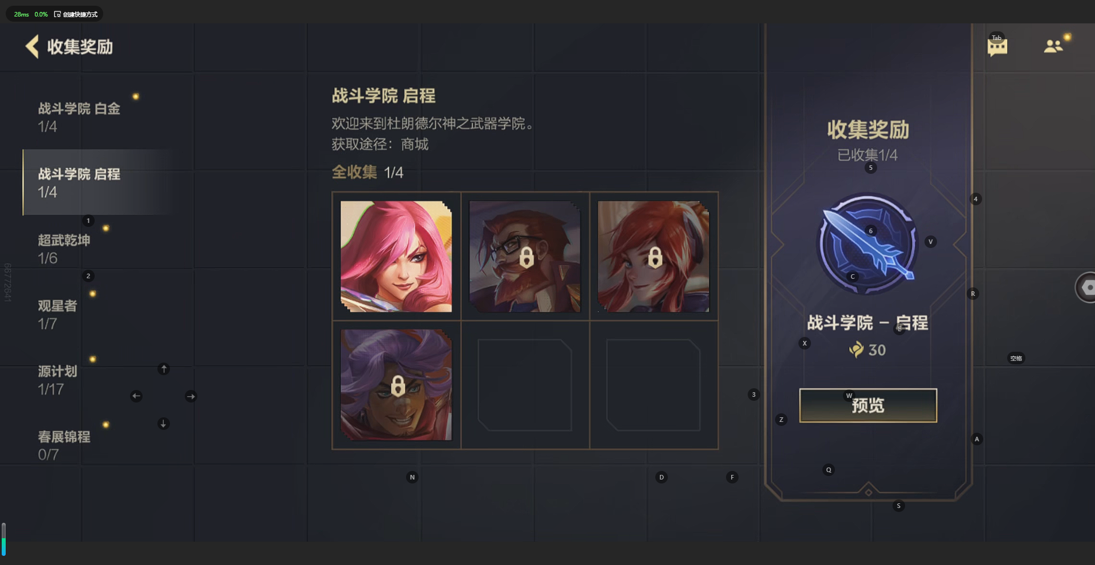Click the left arrow key overlay
The image size is (1095, 565).
pyautogui.click(x=136, y=396)
